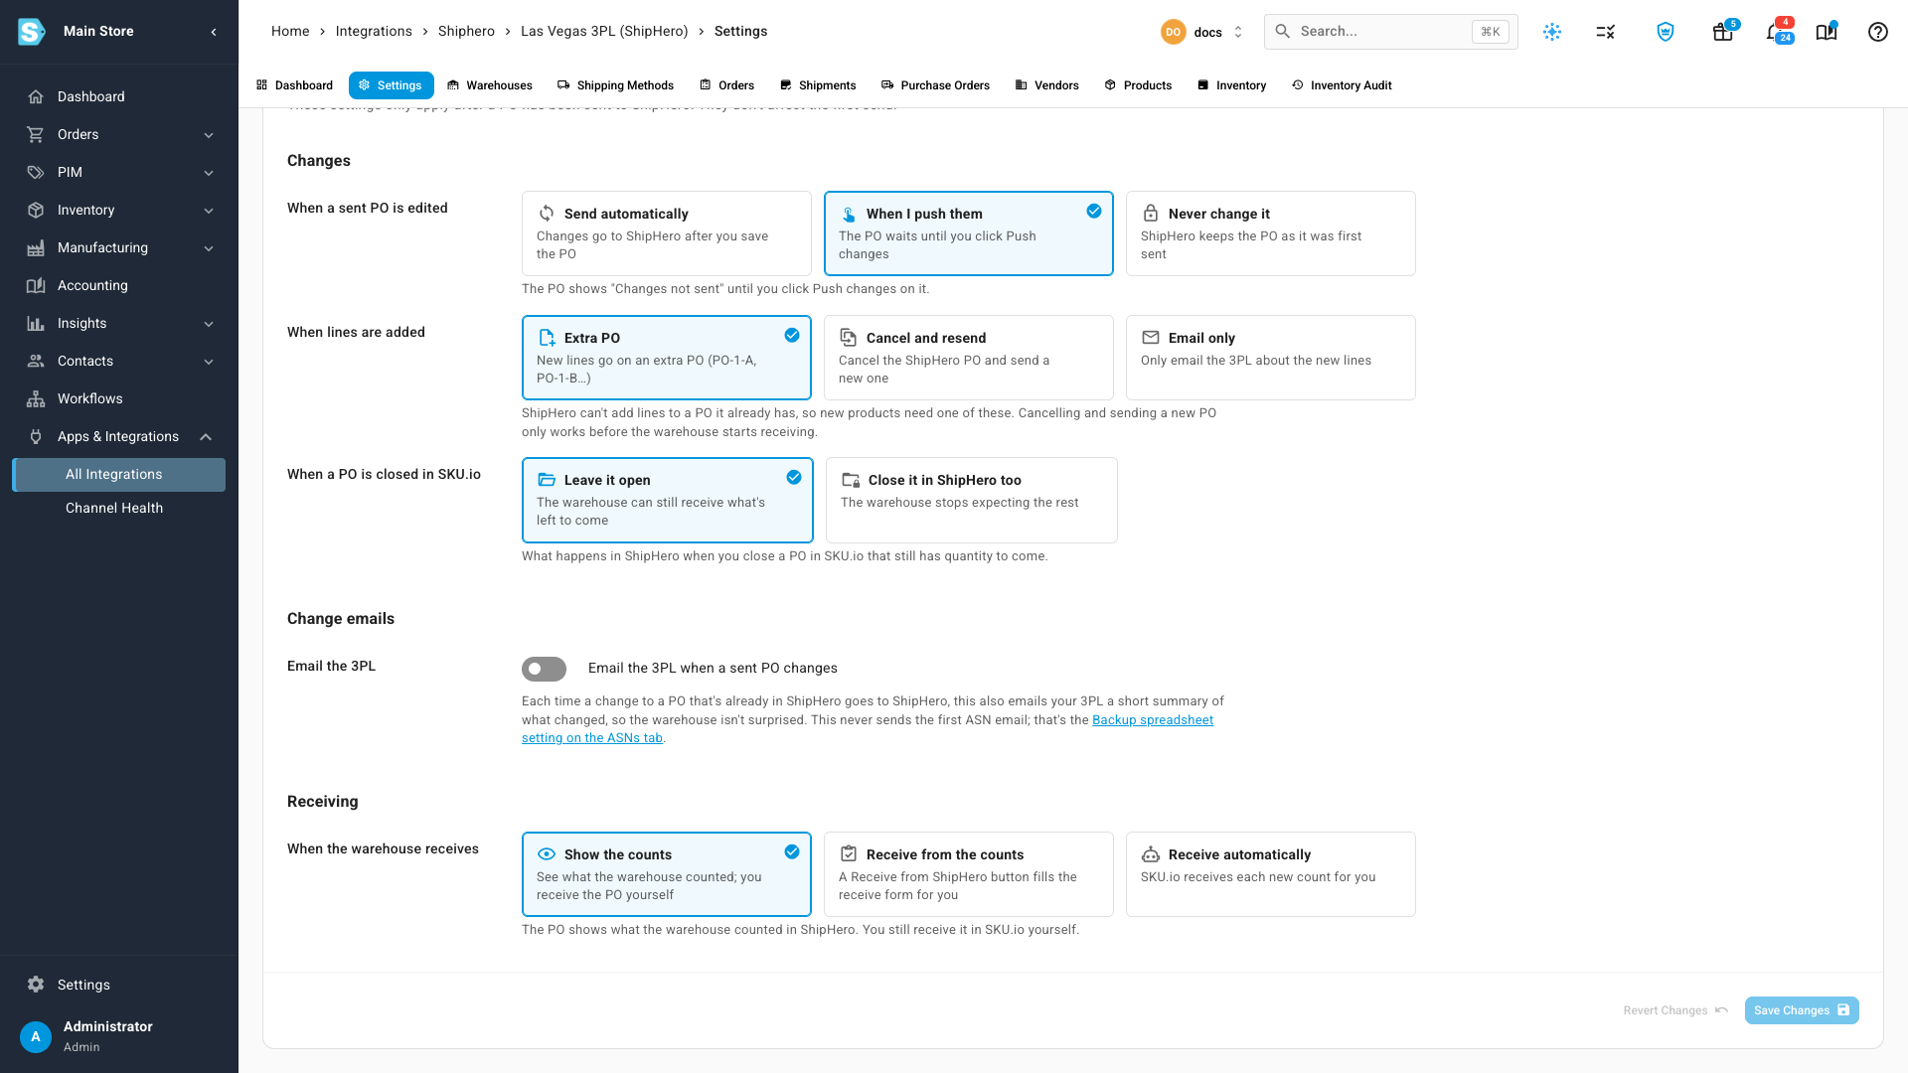Expand the Orders sidebar menu
The image size is (1908, 1073).
pos(119,134)
